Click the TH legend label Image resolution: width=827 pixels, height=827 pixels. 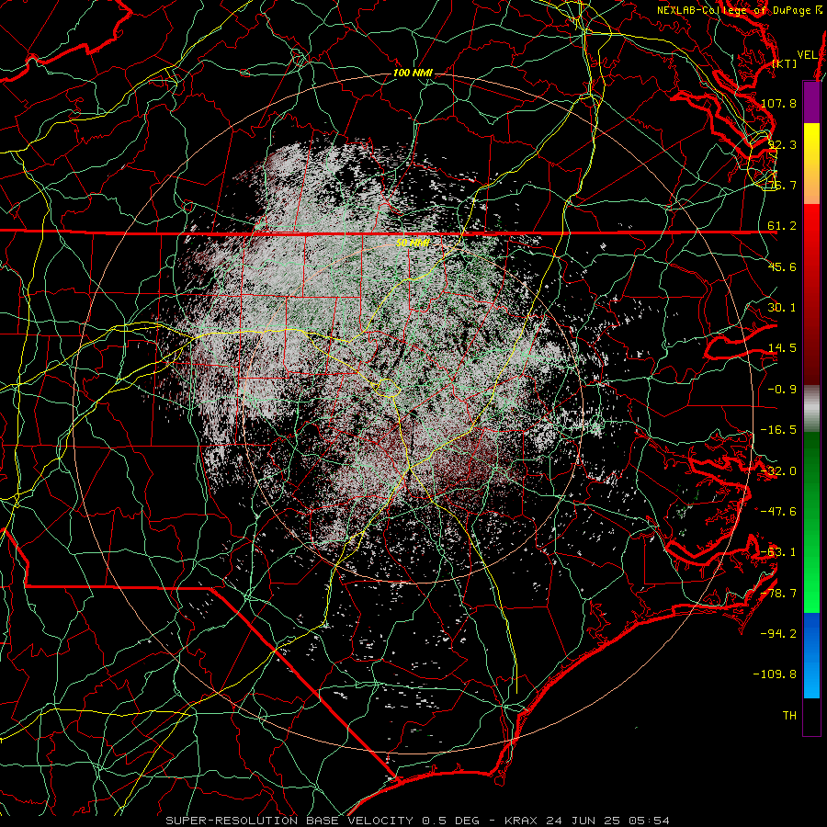pos(789,715)
